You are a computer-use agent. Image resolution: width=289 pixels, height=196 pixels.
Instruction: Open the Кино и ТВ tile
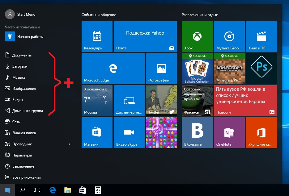[261, 36]
